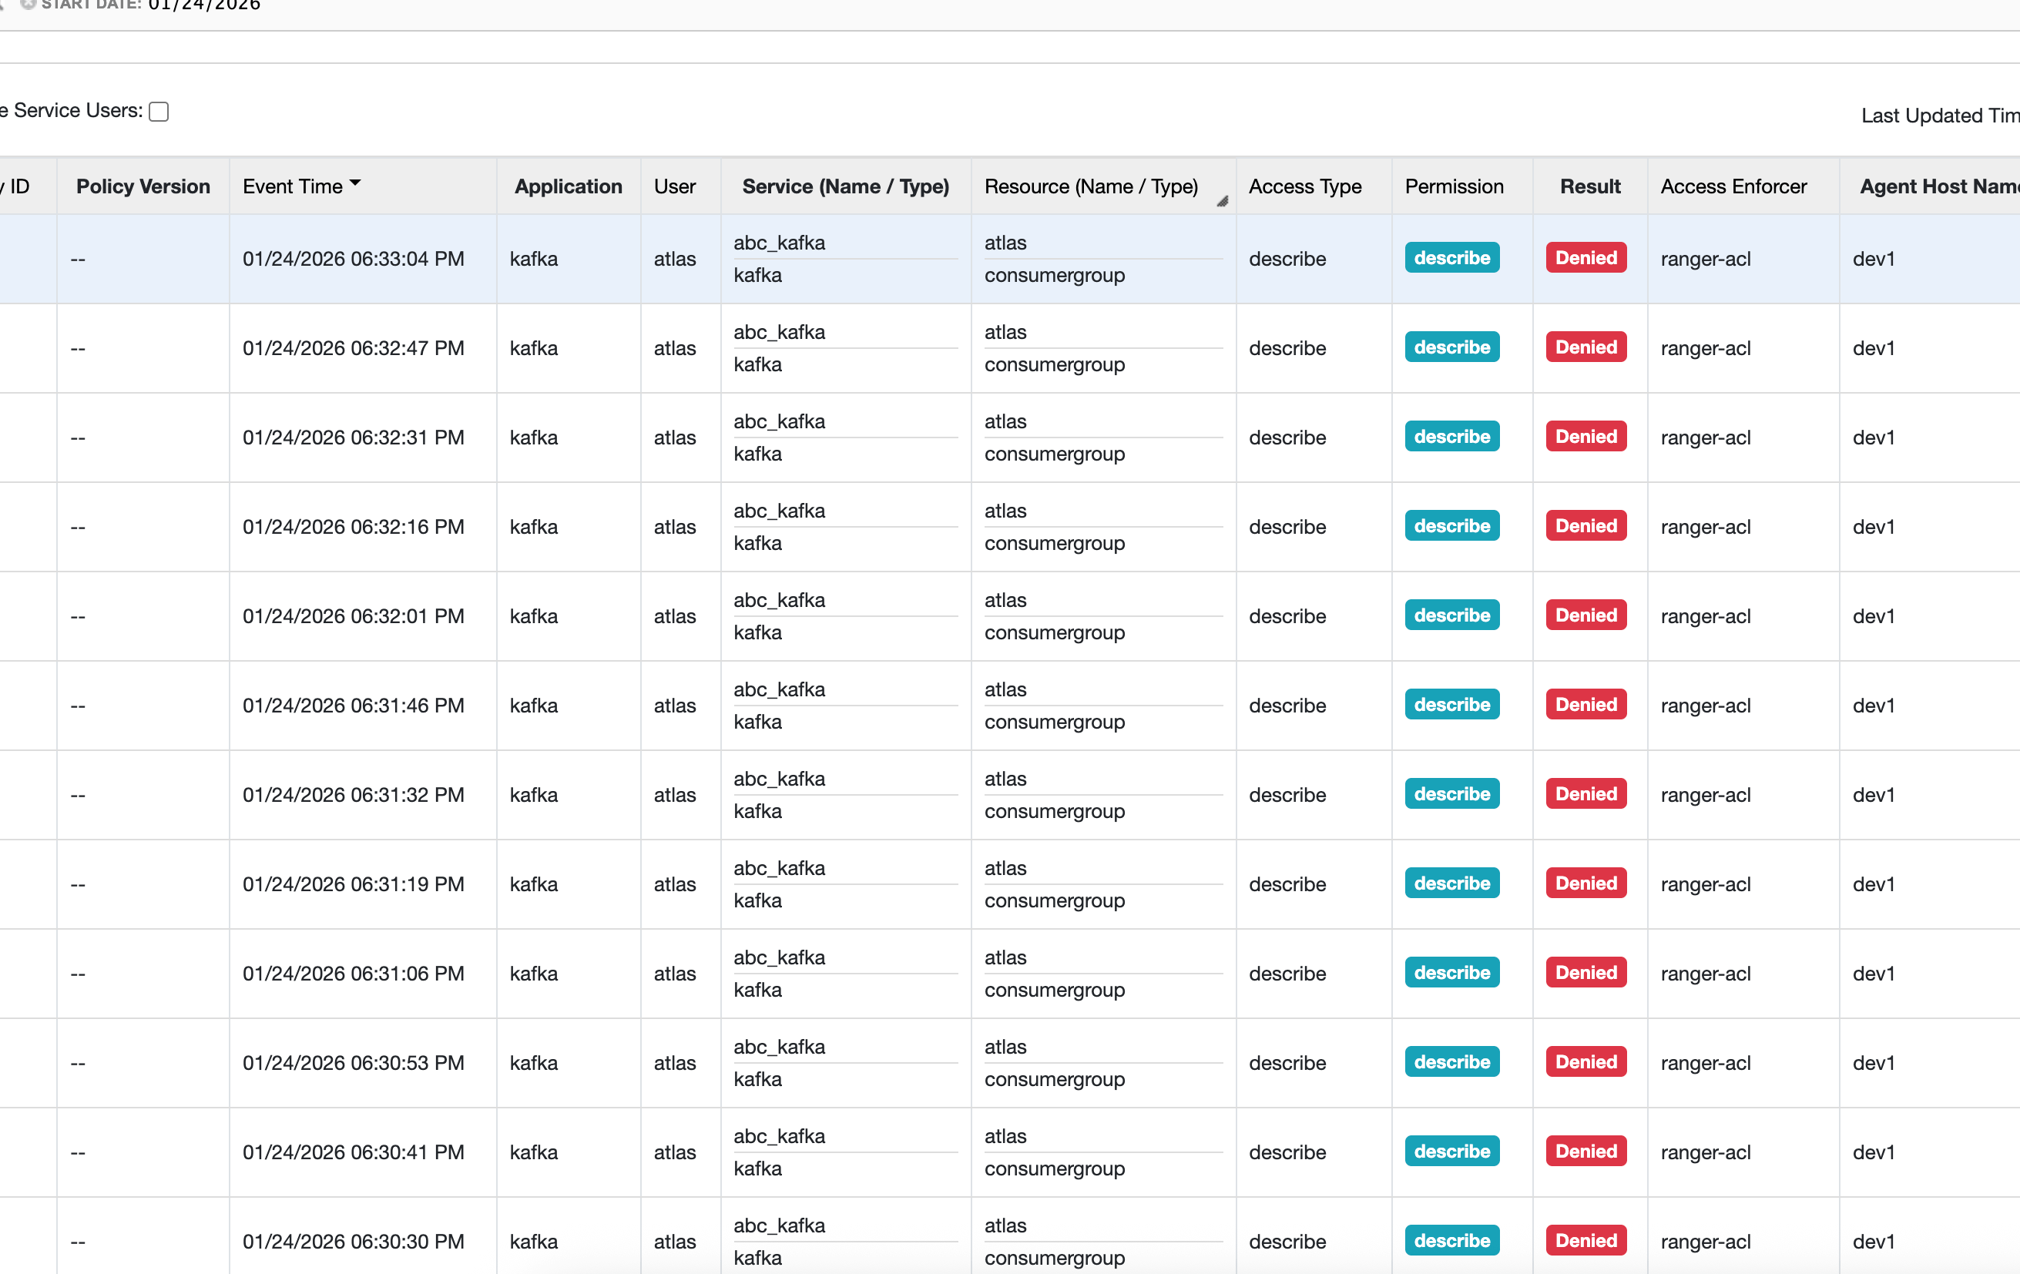This screenshot has width=2020, height=1274.
Task: Click describe badge in 06:30:41 PM row
Action: click(1451, 1152)
